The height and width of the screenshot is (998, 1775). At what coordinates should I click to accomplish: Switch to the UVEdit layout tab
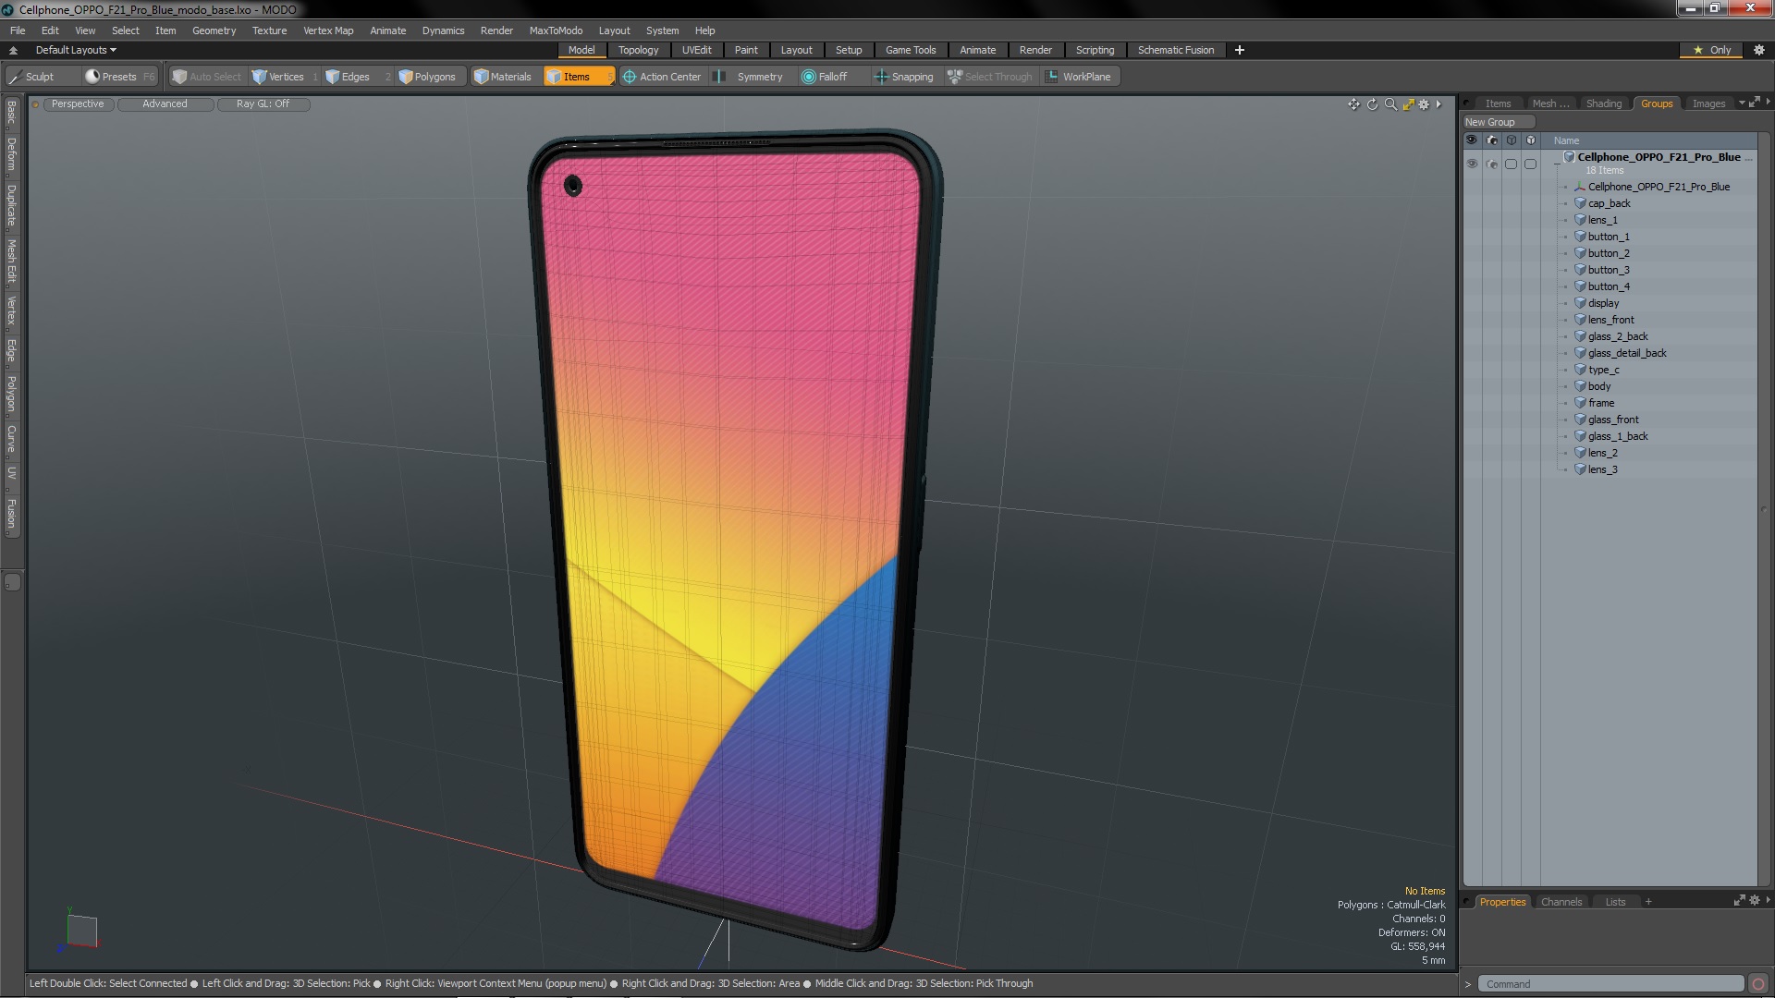point(696,50)
